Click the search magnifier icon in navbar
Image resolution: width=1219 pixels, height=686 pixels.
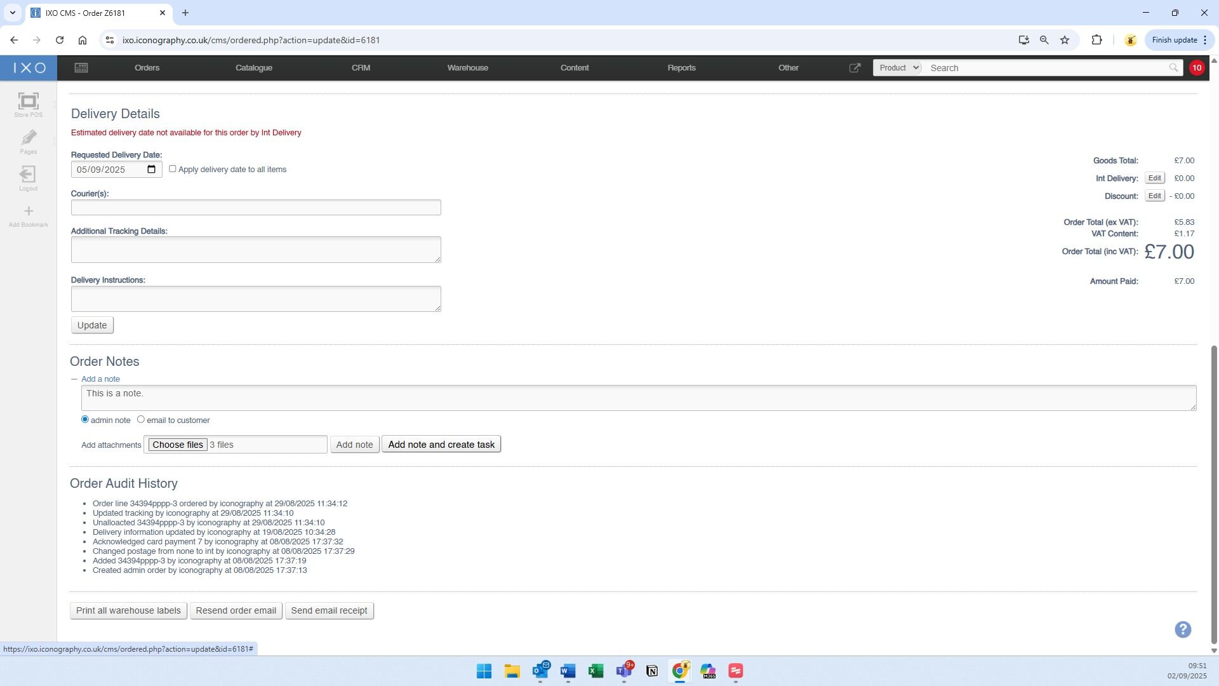(x=1173, y=68)
